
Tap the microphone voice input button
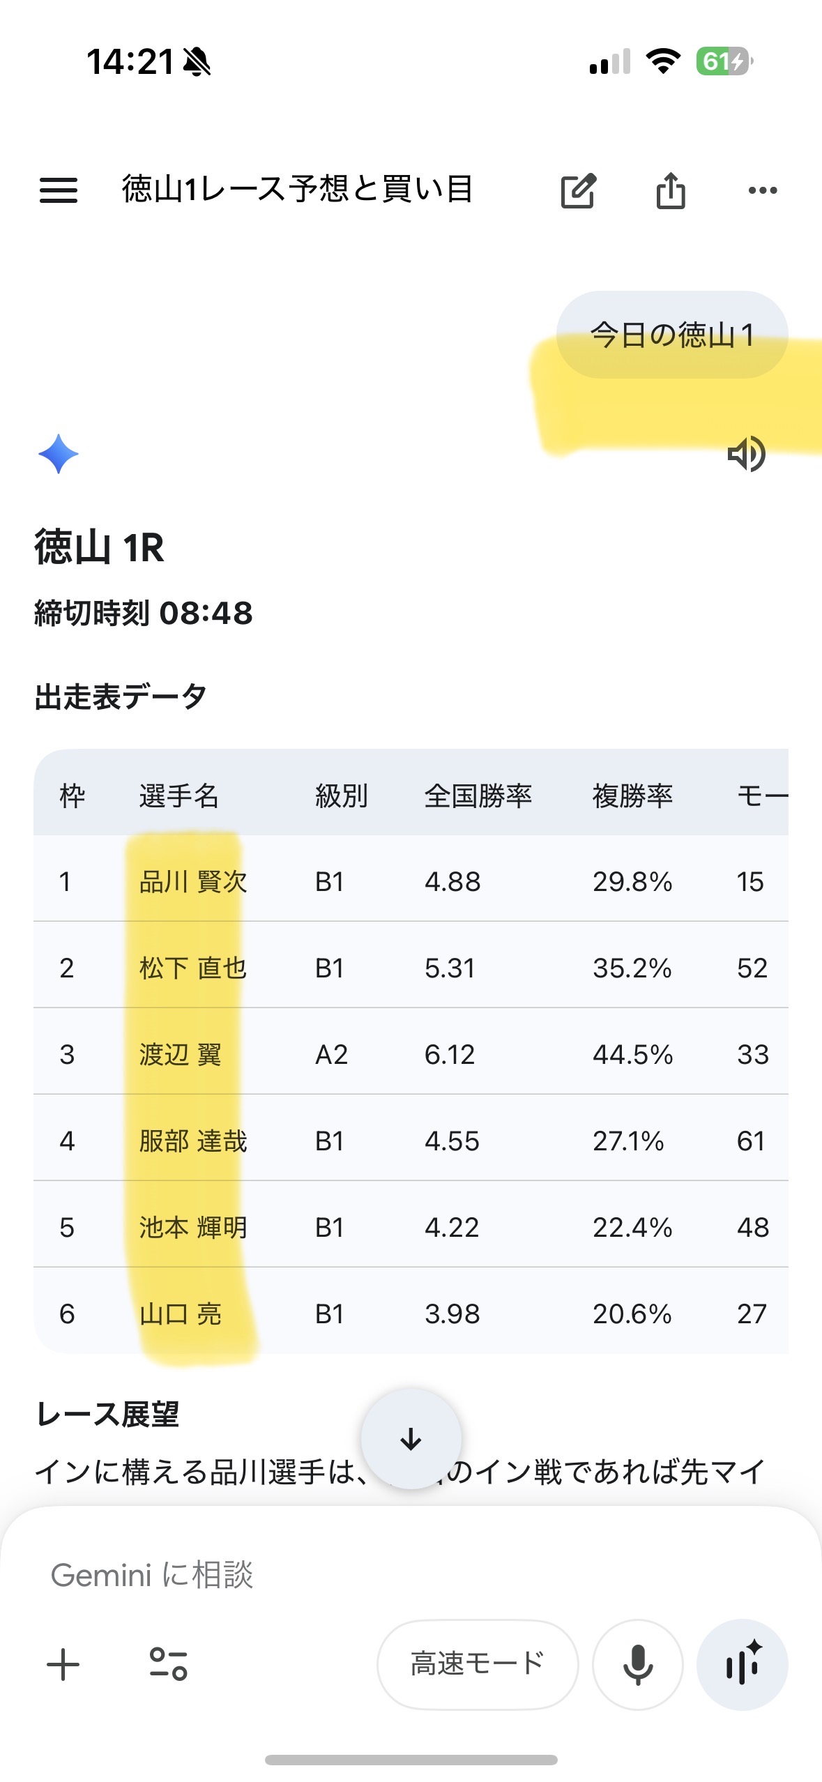(x=637, y=1664)
